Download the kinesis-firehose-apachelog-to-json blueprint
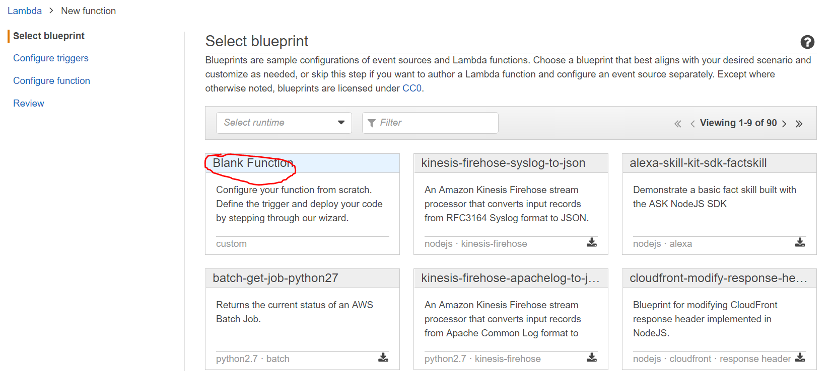The width and height of the screenshot is (833, 371). 592,357
